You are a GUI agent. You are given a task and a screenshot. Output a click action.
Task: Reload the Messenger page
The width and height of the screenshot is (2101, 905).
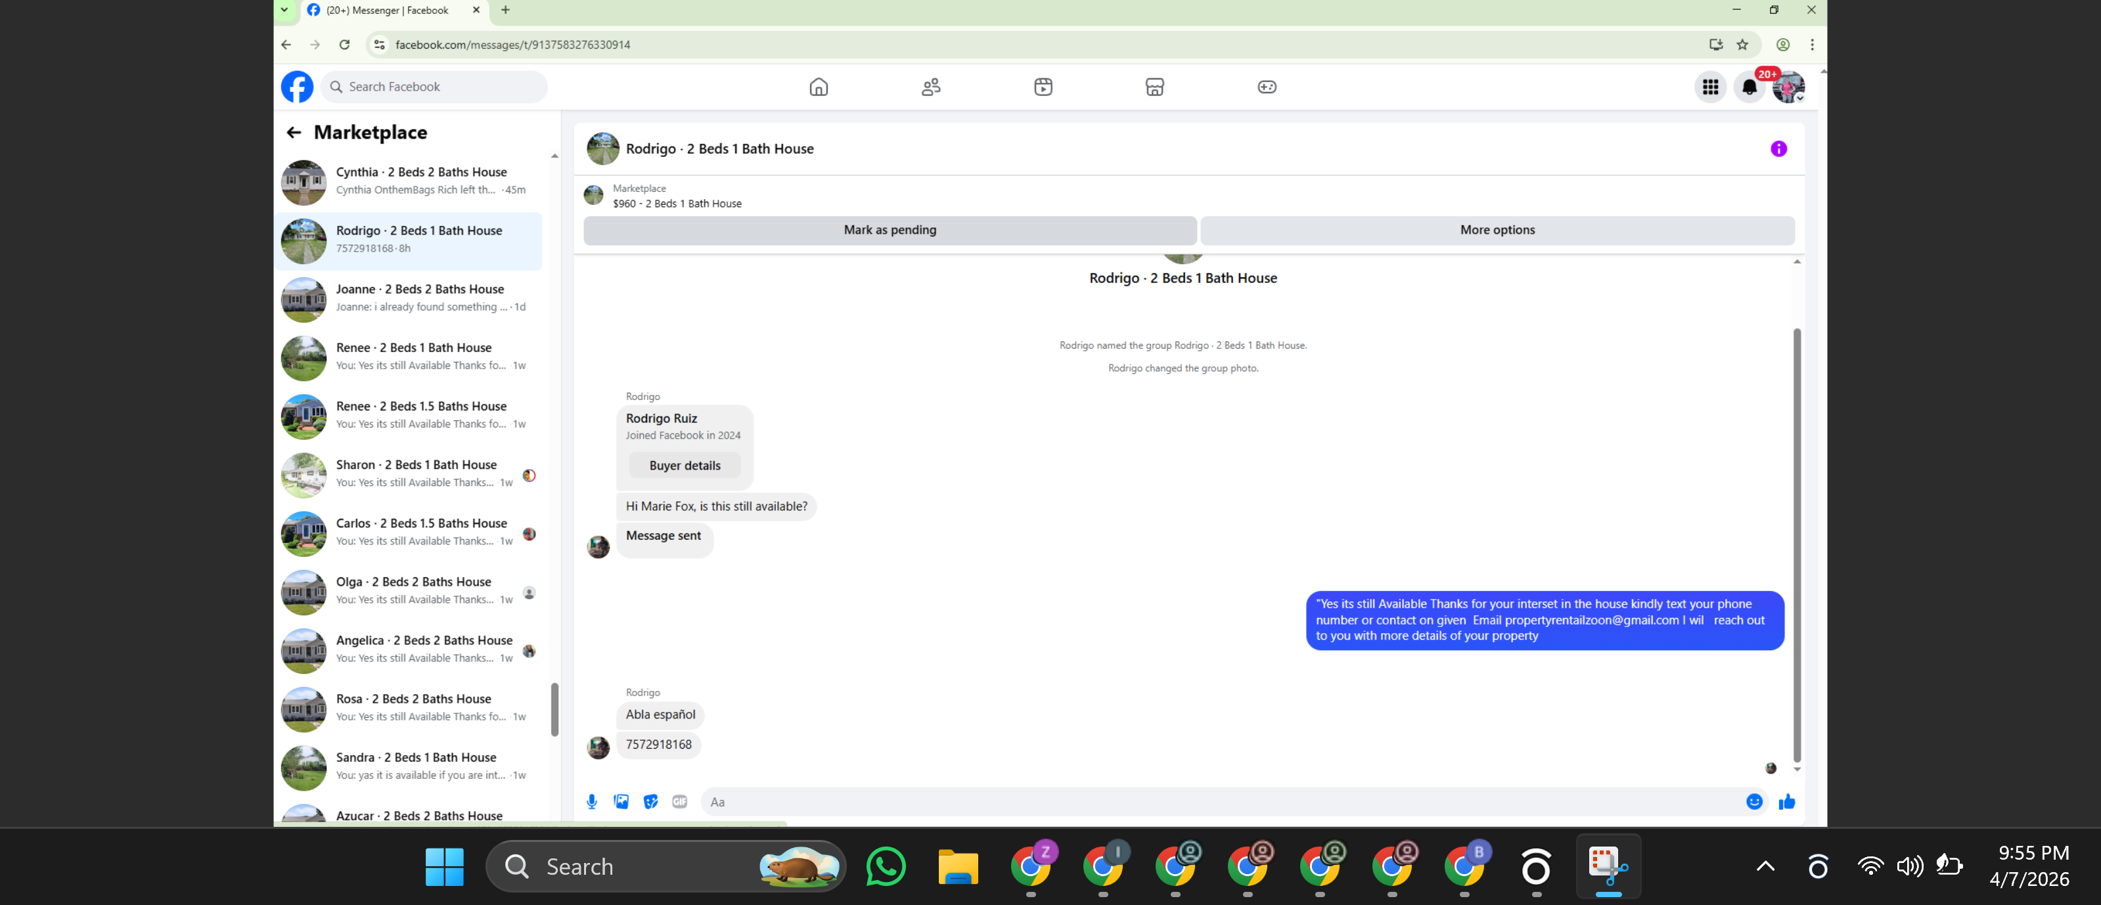345,45
